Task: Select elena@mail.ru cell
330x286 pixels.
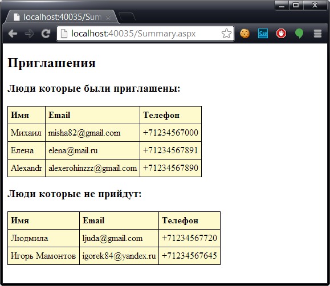Action: tap(92, 150)
